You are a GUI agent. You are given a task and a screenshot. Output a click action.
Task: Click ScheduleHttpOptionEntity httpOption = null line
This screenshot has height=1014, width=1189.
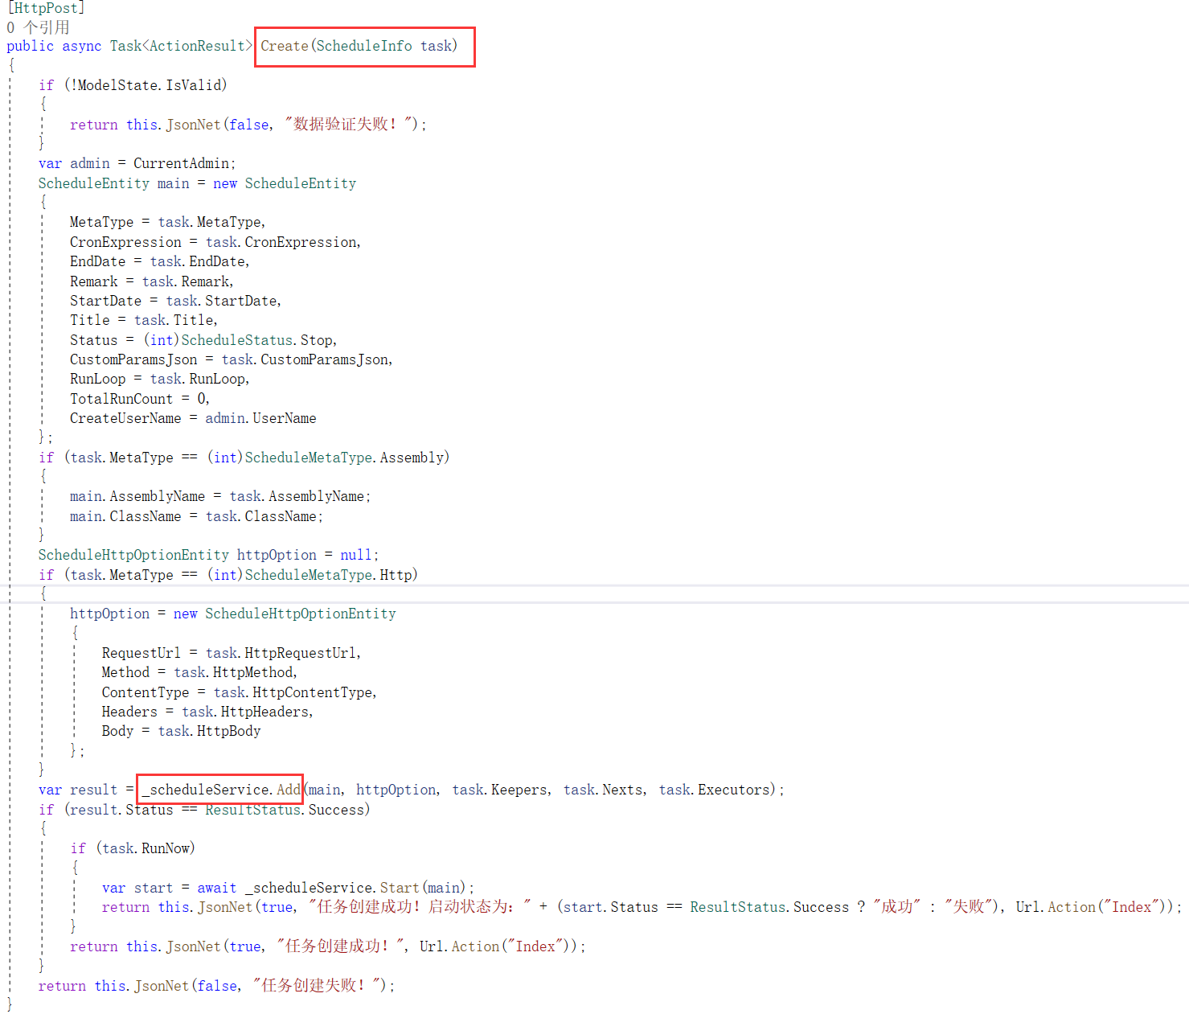pos(208,555)
